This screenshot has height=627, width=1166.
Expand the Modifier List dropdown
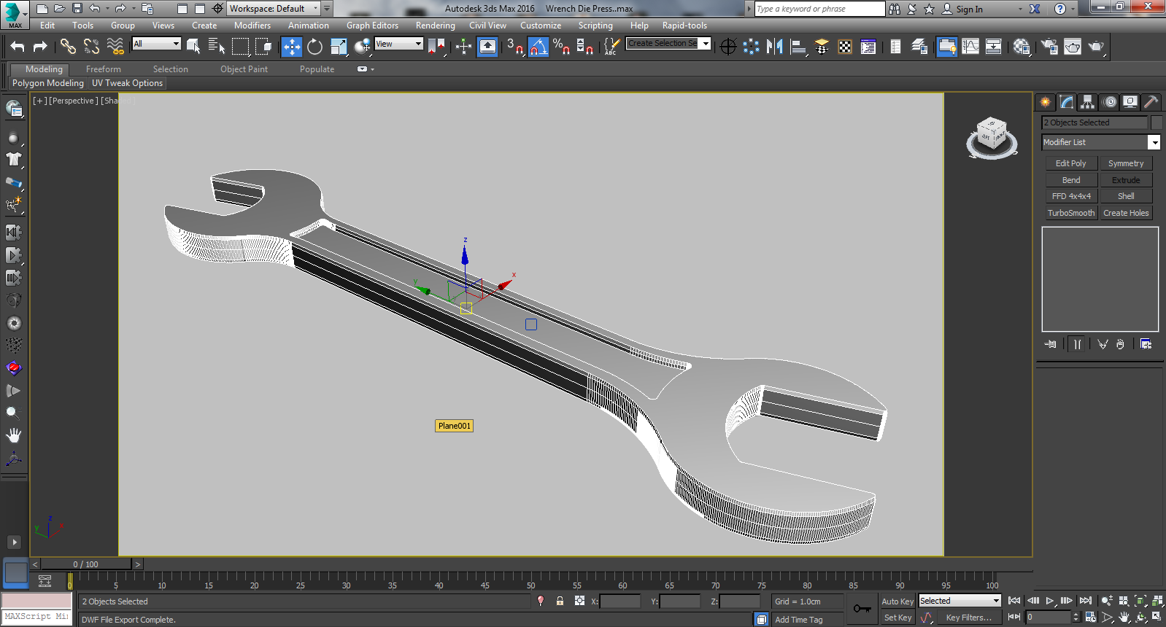point(1100,142)
